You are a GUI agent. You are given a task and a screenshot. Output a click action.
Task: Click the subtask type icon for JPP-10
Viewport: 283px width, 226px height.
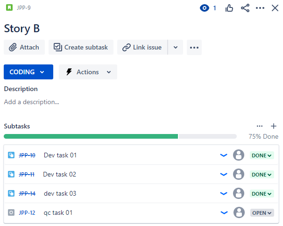point(11,155)
